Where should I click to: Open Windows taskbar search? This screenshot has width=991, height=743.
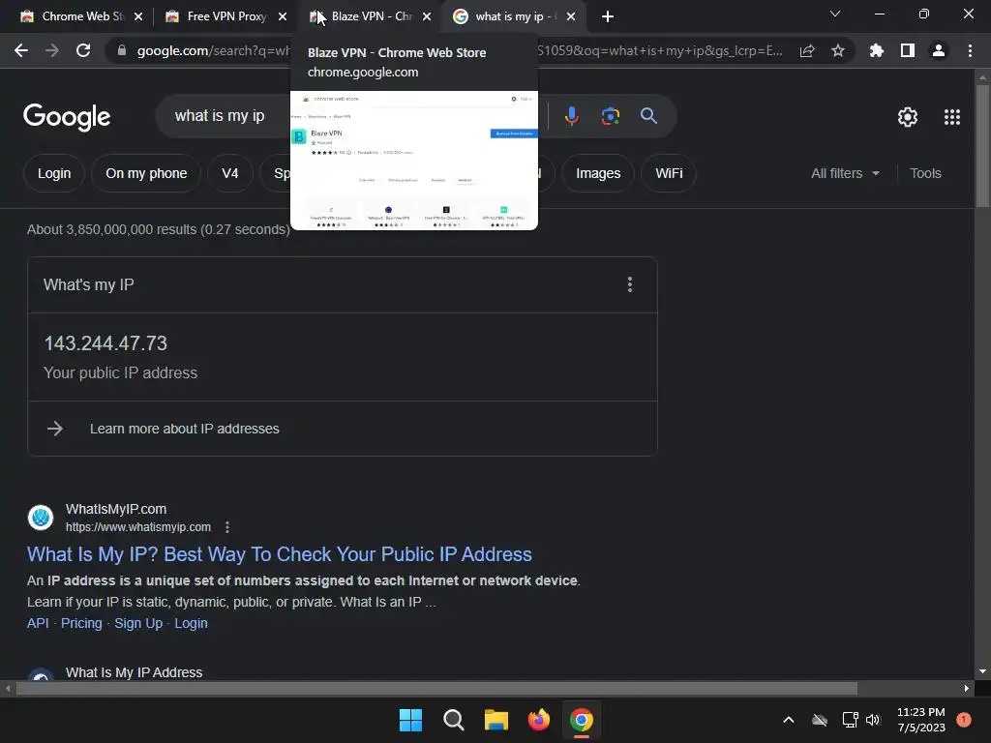point(454,720)
